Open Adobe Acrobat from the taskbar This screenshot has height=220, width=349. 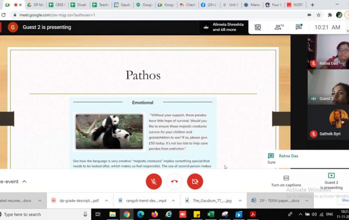[x=253, y=215]
